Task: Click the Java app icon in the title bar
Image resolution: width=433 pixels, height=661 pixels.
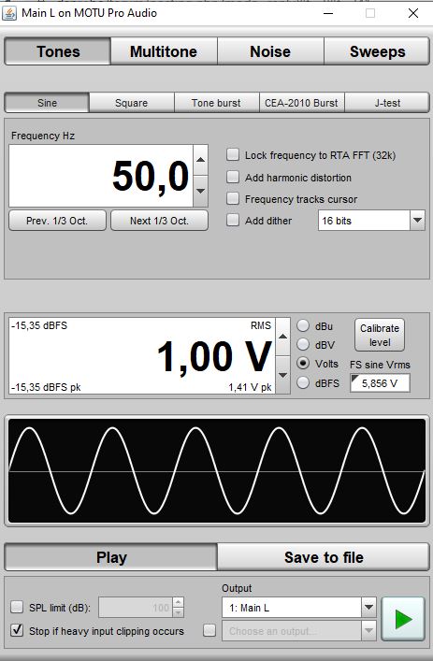Action: pyautogui.click(x=9, y=13)
